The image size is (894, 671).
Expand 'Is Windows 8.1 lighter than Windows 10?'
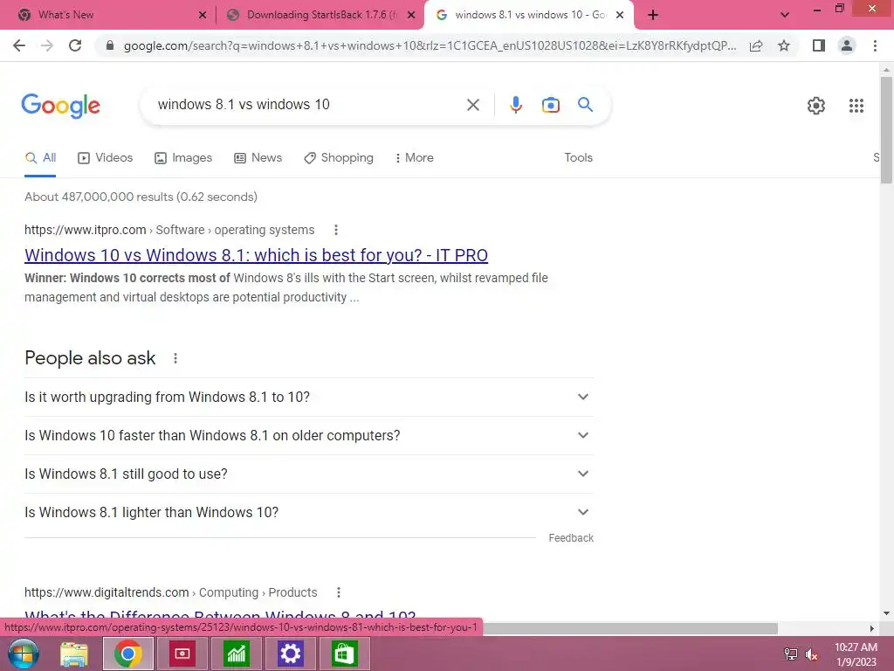[308, 512]
